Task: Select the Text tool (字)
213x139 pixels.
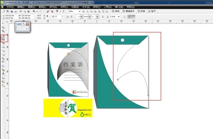Action: coord(3,62)
